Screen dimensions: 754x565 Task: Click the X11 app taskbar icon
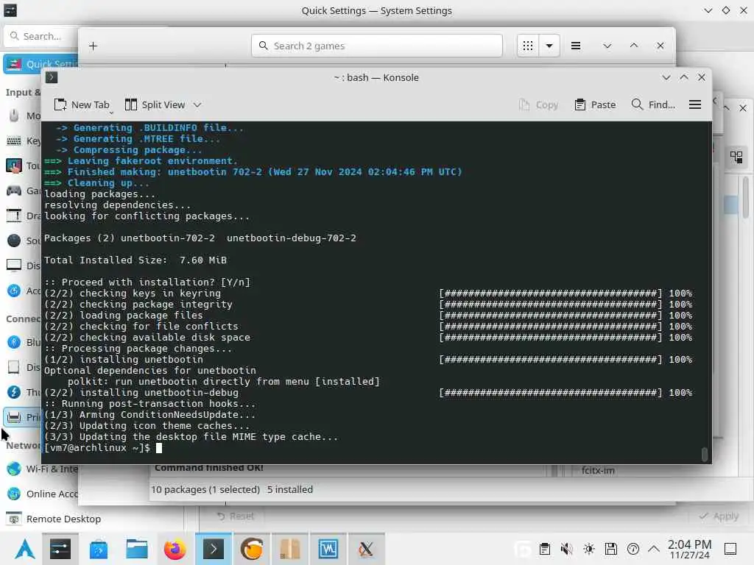[366, 549]
